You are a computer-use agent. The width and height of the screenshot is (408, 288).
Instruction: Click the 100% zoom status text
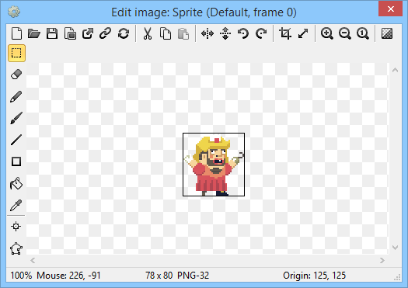tap(21, 276)
